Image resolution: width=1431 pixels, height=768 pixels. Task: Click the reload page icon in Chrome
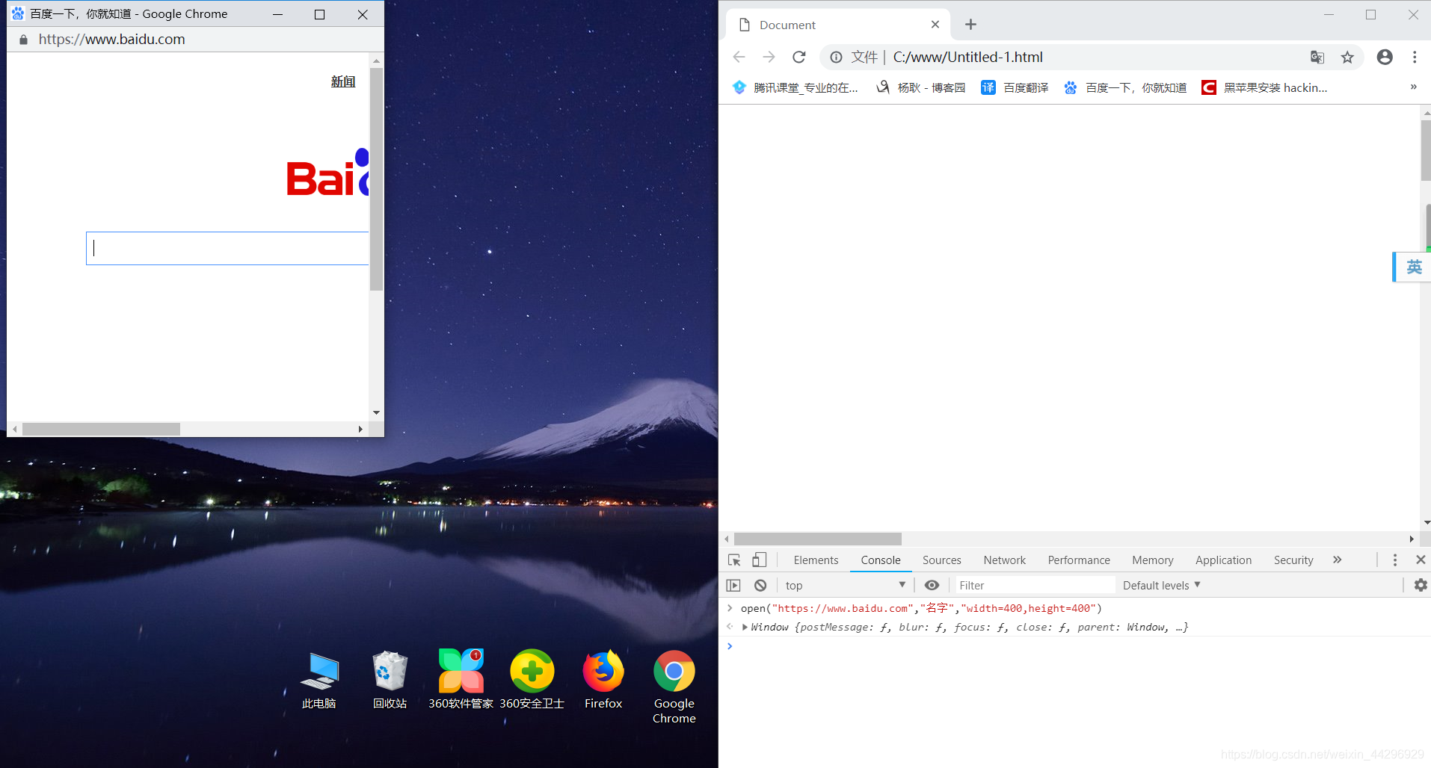click(x=799, y=57)
